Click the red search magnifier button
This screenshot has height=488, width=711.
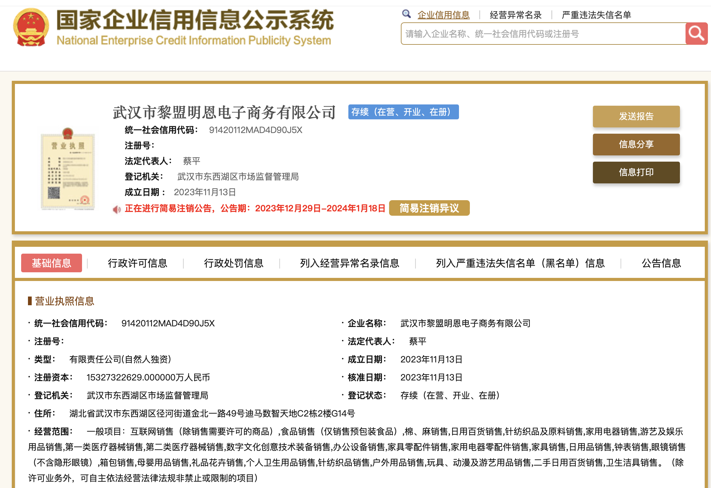696,34
